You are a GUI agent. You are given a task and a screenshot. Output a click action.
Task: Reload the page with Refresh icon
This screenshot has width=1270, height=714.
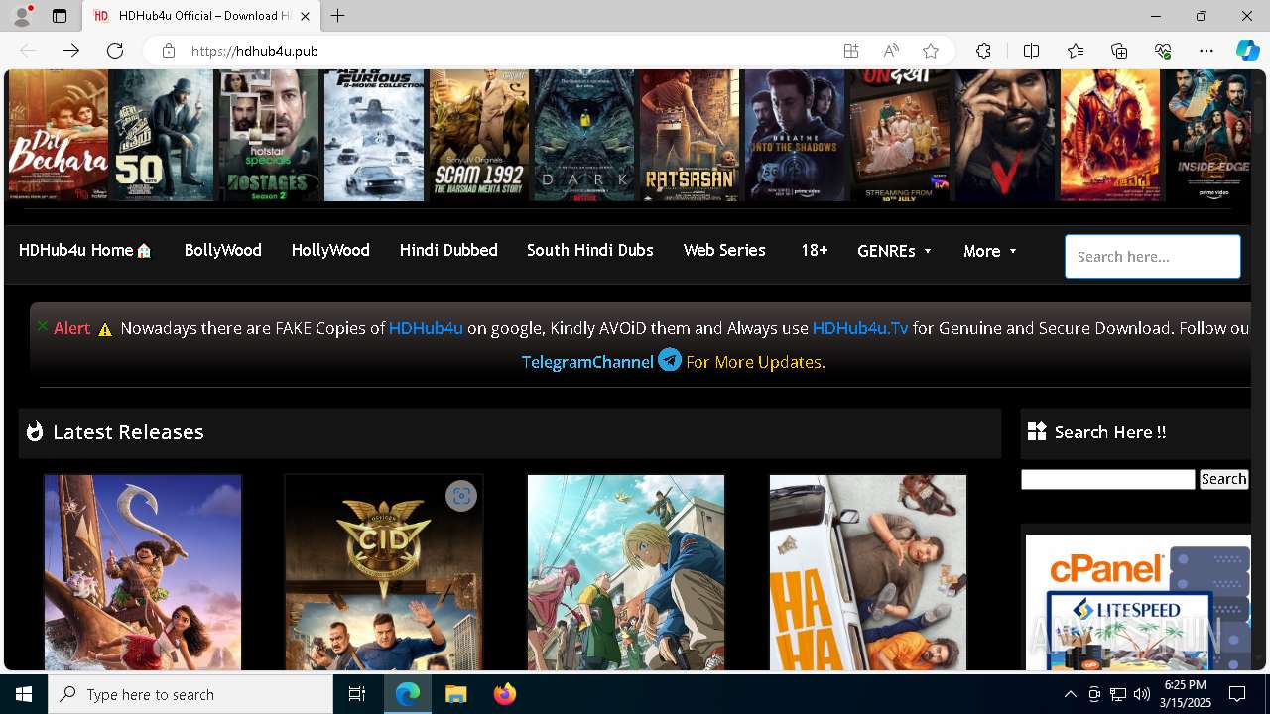click(115, 51)
